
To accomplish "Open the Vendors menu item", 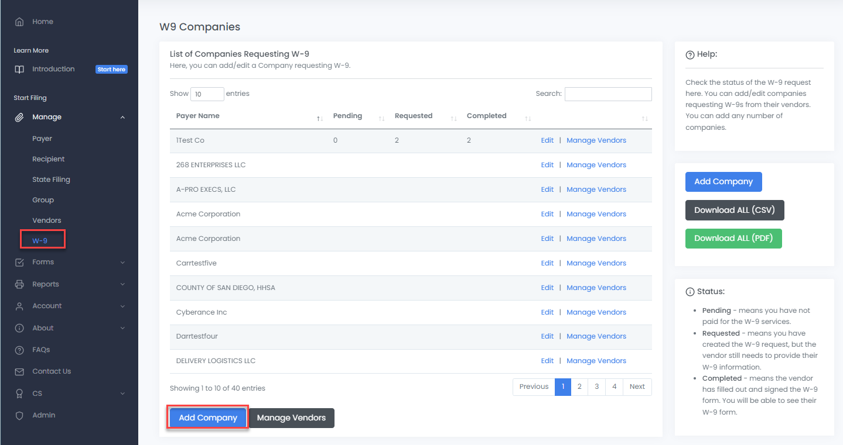I will [x=47, y=220].
